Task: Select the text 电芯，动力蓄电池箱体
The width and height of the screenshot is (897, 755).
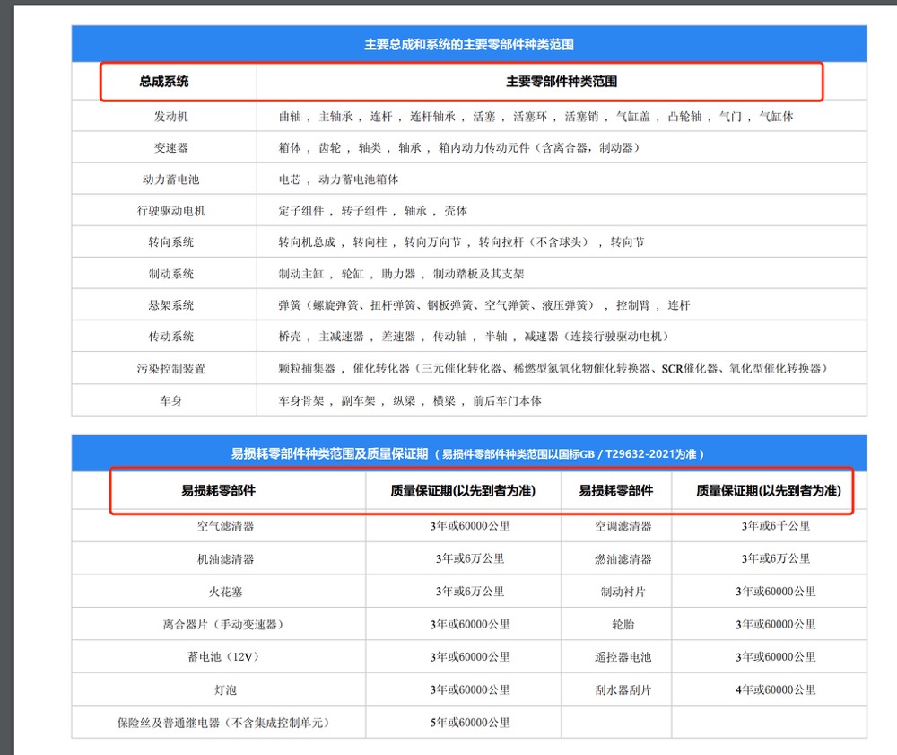Action: tap(338, 180)
